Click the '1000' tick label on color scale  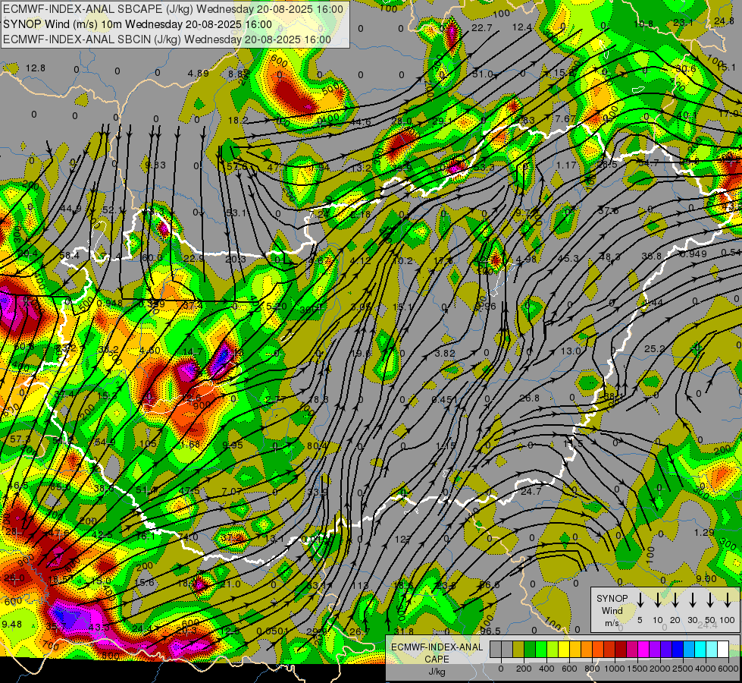coord(615,669)
